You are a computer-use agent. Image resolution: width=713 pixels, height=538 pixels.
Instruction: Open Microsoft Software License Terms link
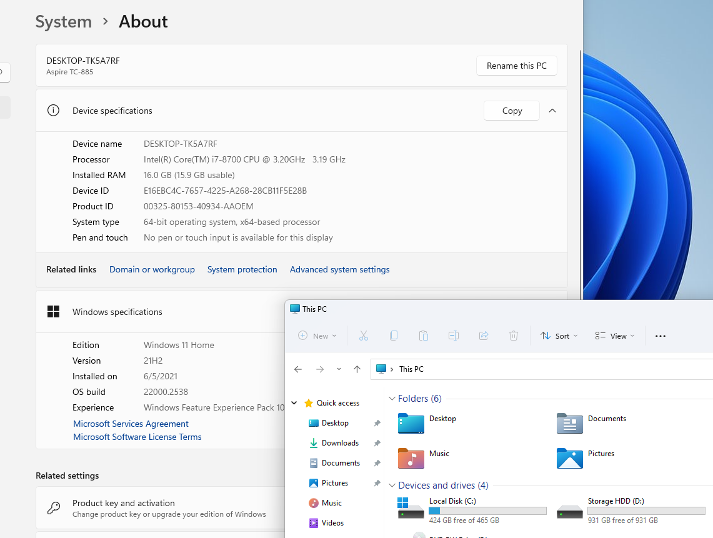pyautogui.click(x=137, y=437)
